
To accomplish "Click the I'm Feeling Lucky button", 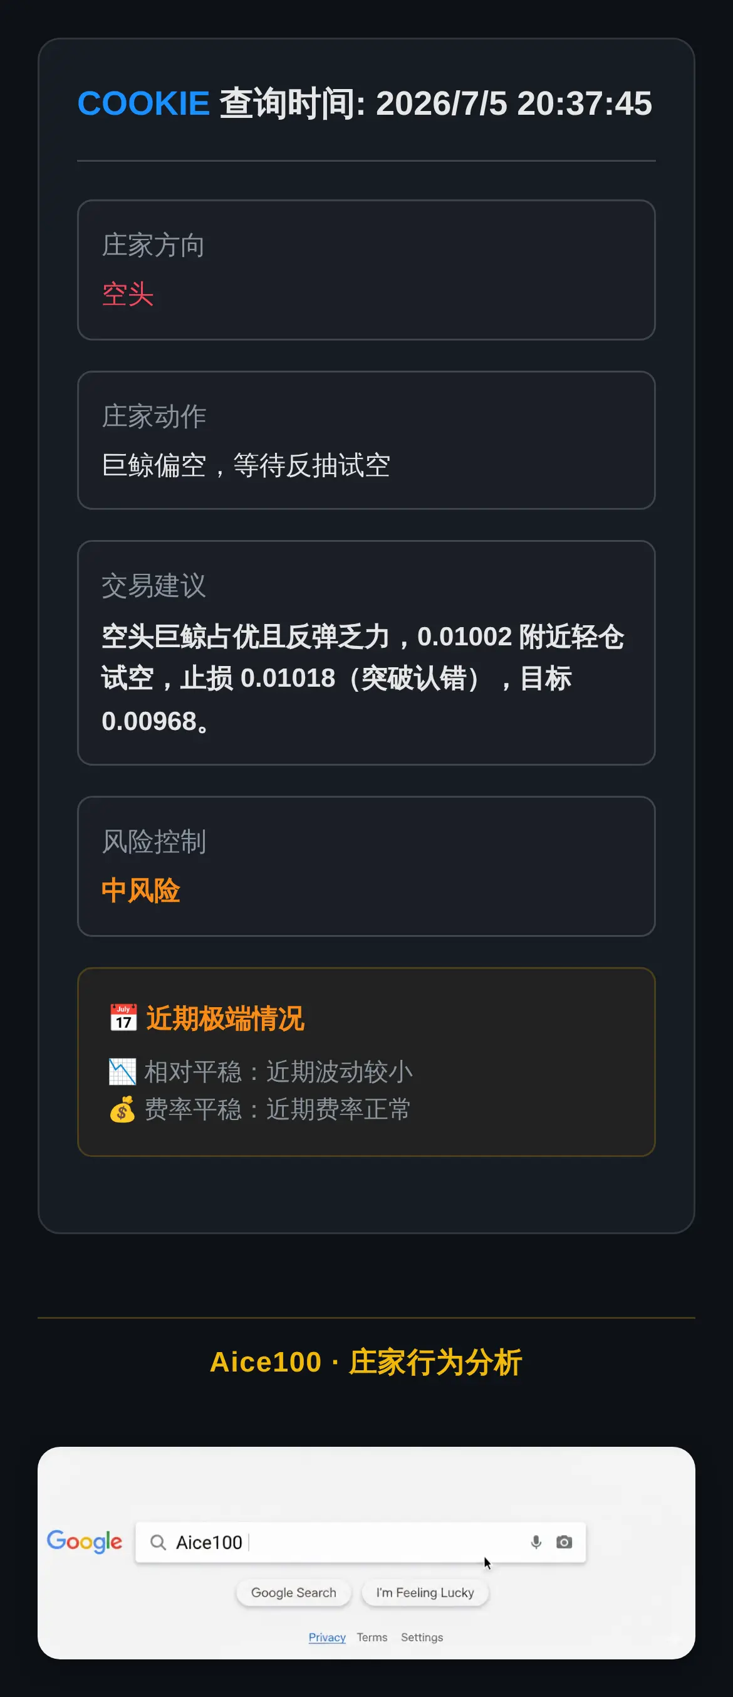I will (x=425, y=1592).
